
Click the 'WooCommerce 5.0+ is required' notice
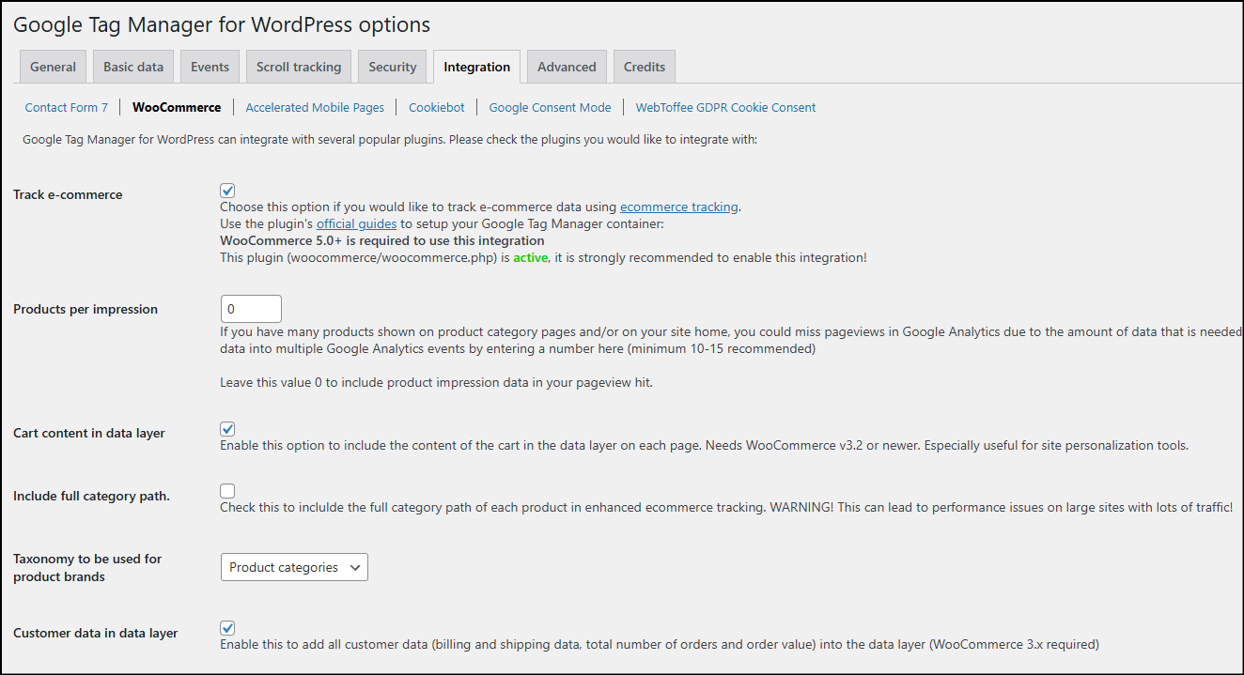pyautogui.click(x=381, y=240)
